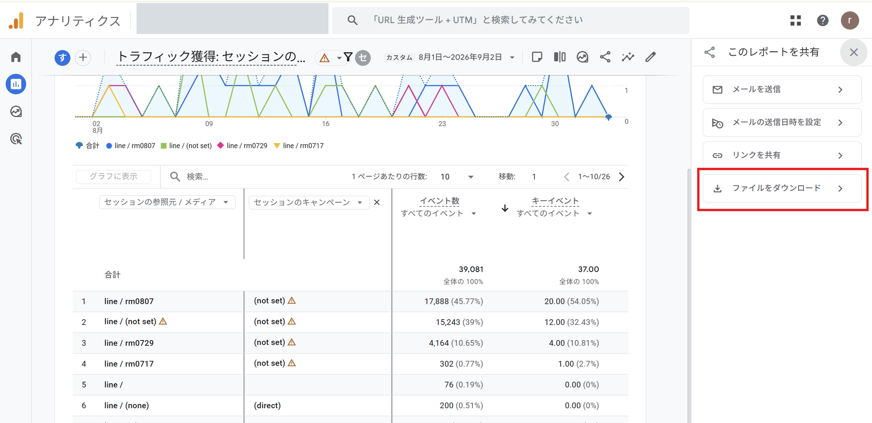The image size is (872, 423).
Task: Click the グラフに表示 button
Action: tap(113, 177)
